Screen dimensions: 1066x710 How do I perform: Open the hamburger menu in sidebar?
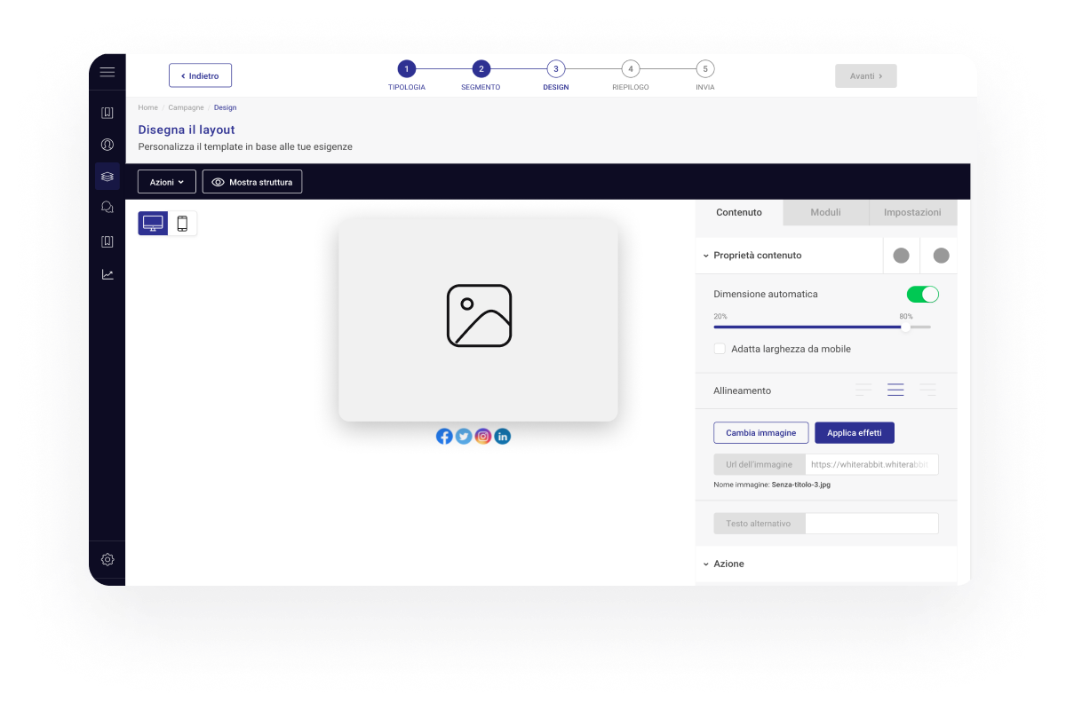107,73
